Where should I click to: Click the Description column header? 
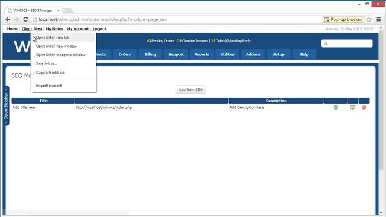[276, 101]
